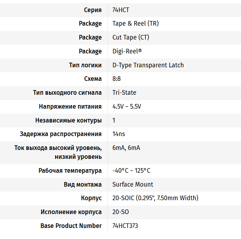Select the 6mA, 6mA output current value
Viewport: 241px width, 239px height.
(x=126, y=148)
